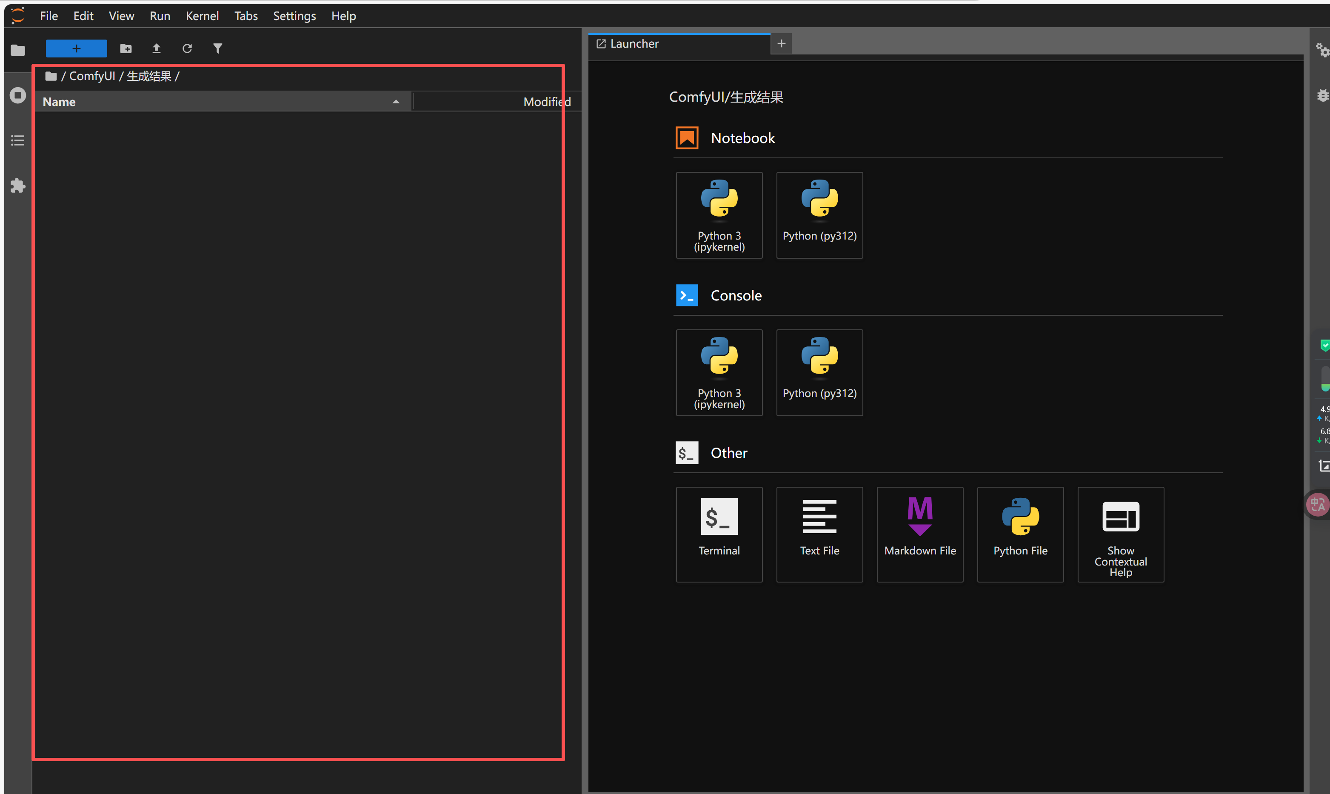
Task: Click the Upload Files icon
Action: (x=156, y=49)
